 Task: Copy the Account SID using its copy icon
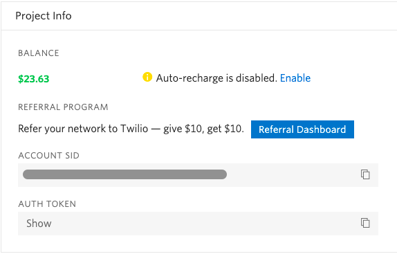365,174
